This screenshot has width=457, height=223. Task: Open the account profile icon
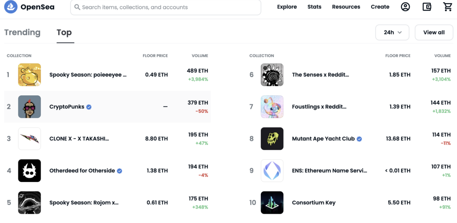point(405,7)
